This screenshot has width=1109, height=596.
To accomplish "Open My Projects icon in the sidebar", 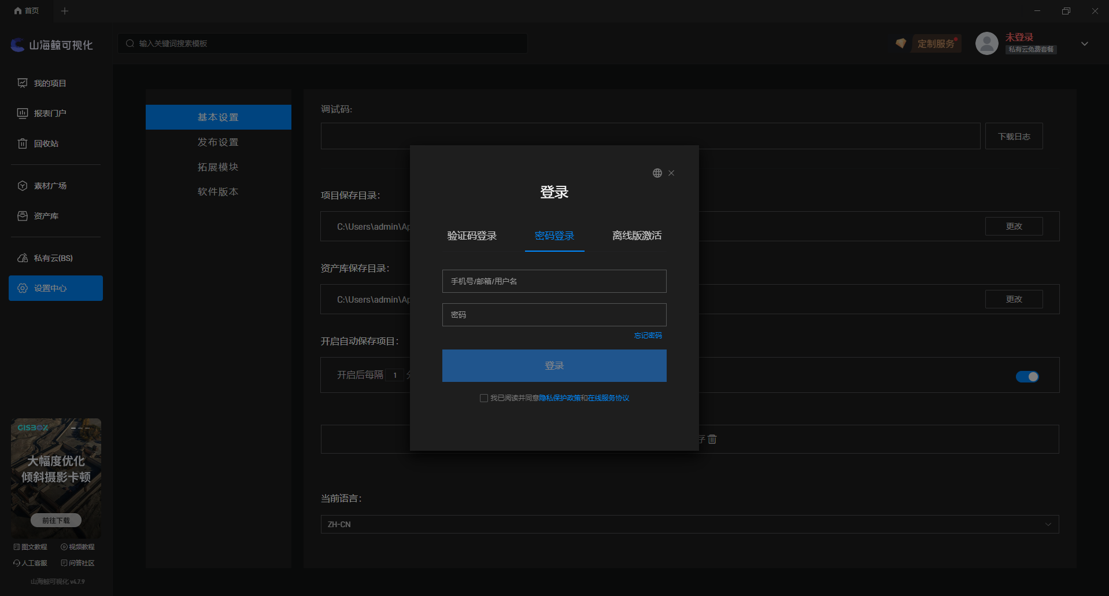I will point(23,83).
